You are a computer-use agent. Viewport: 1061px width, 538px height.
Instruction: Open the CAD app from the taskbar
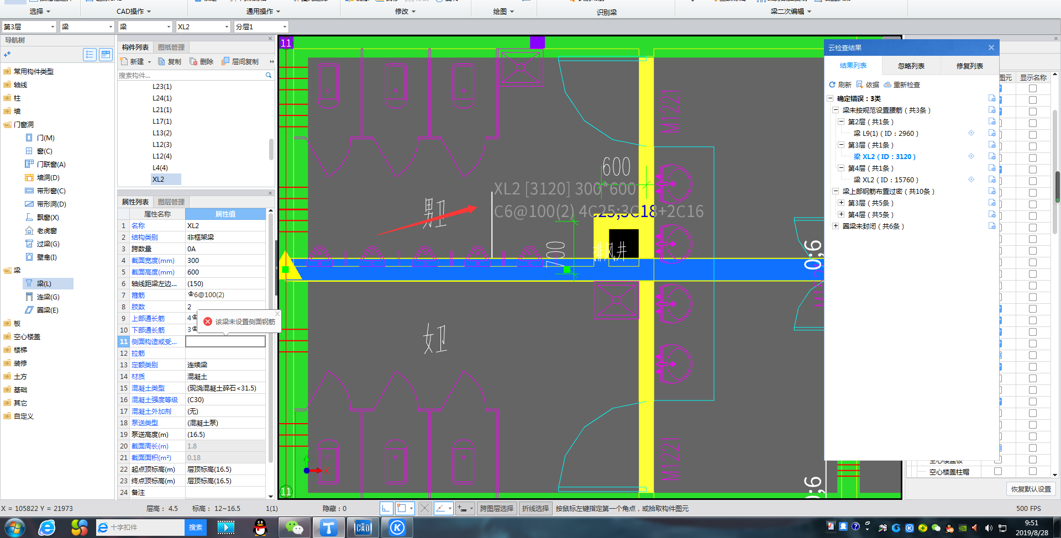(x=363, y=528)
